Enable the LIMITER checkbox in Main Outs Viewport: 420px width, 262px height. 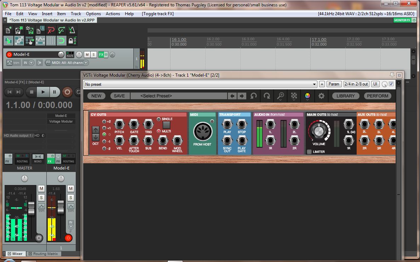pos(309,152)
